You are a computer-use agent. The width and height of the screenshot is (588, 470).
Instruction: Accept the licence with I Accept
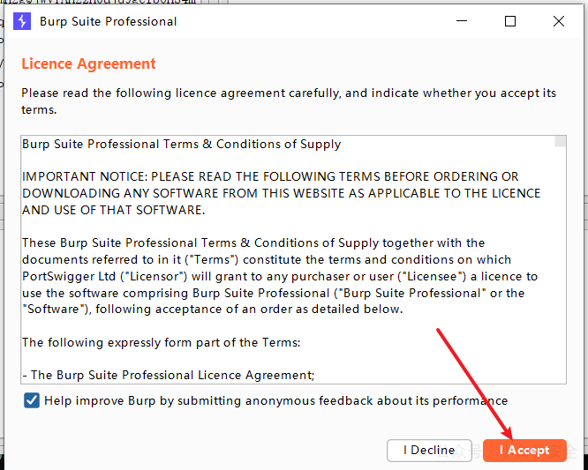(524, 450)
